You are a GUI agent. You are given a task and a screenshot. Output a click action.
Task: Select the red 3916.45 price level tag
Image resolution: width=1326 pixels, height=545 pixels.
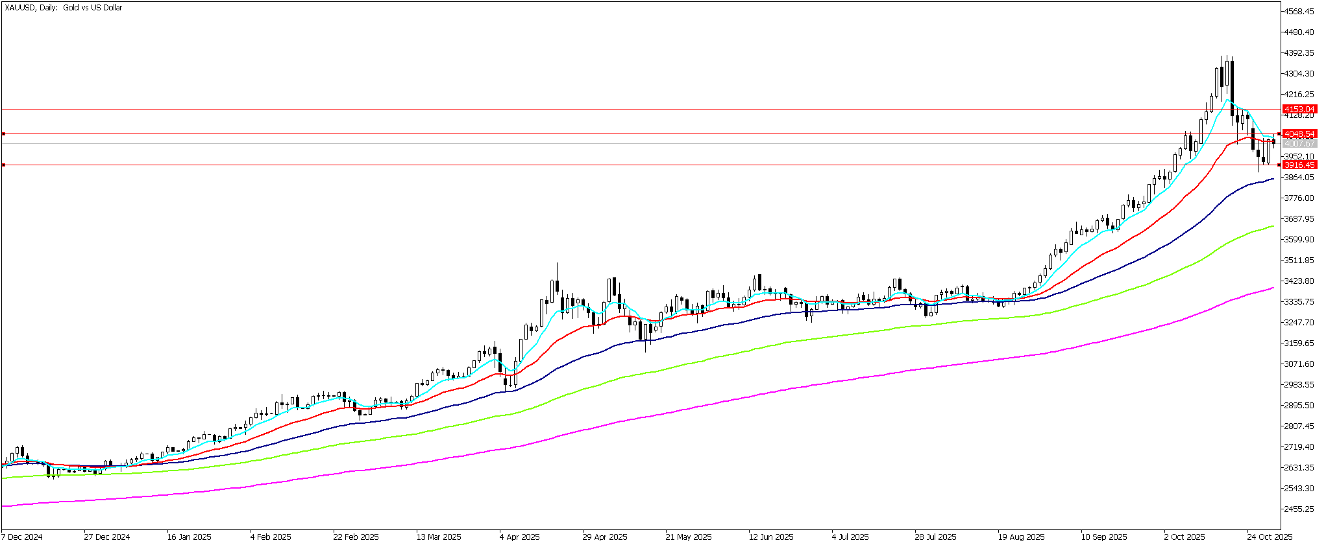[1299, 165]
